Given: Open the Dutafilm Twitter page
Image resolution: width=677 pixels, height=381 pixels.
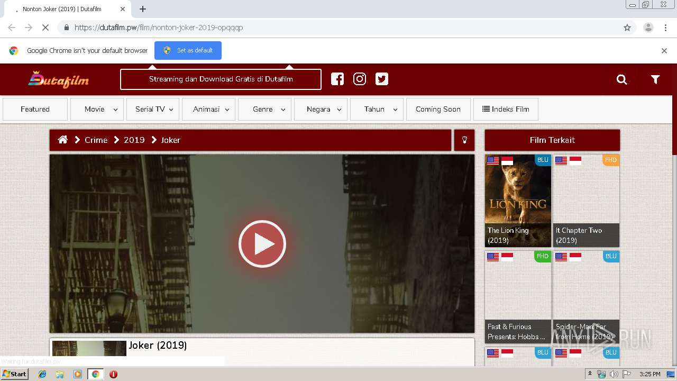Looking at the screenshot, I should coord(382,79).
